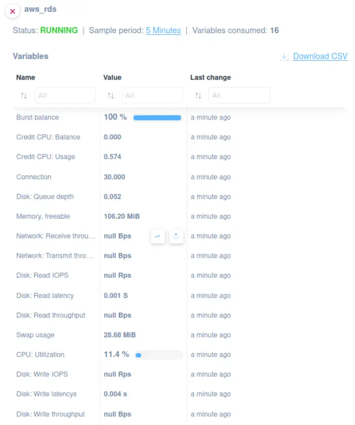Select the Disk: Queue depth variable name
The height and width of the screenshot is (425, 355).
point(45,197)
